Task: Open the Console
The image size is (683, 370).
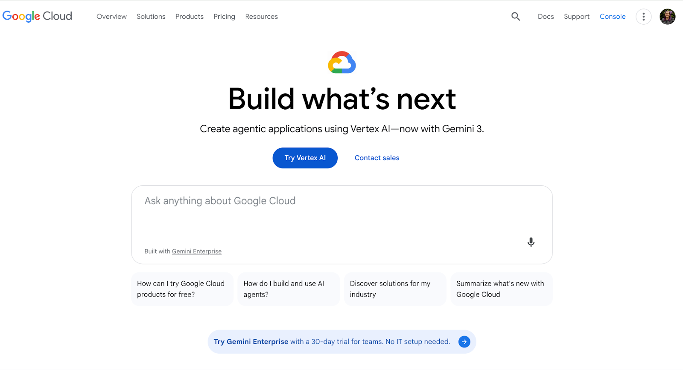Action: click(x=612, y=16)
